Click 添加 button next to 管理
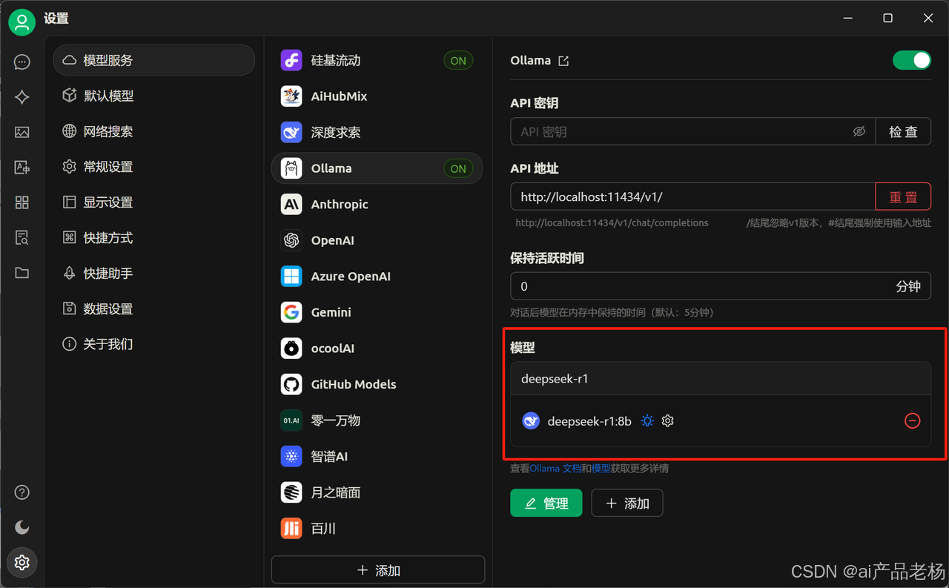Viewport: 949px width, 588px height. click(627, 503)
